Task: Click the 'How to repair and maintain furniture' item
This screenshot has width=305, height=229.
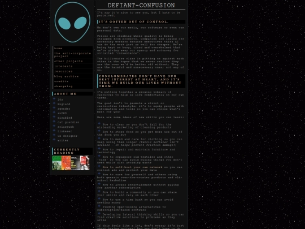Action: 136,151
